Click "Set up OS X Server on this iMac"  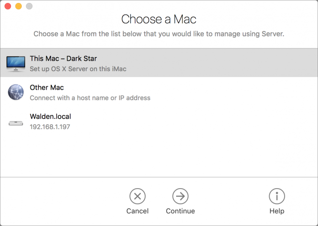[78, 69]
